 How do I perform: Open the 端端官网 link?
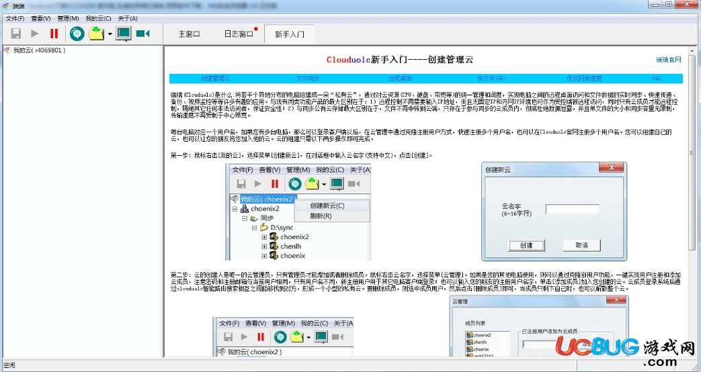(668, 59)
